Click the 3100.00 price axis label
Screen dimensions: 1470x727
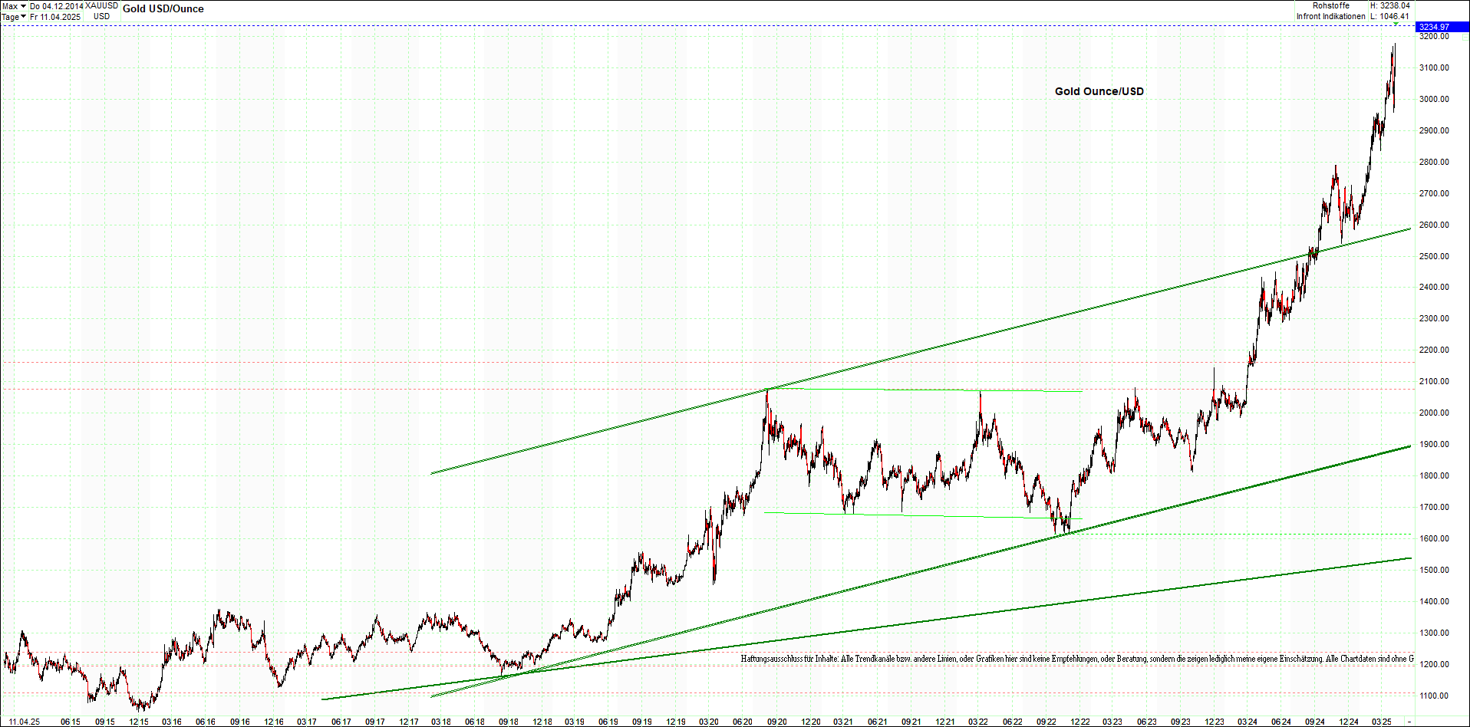(1434, 67)
